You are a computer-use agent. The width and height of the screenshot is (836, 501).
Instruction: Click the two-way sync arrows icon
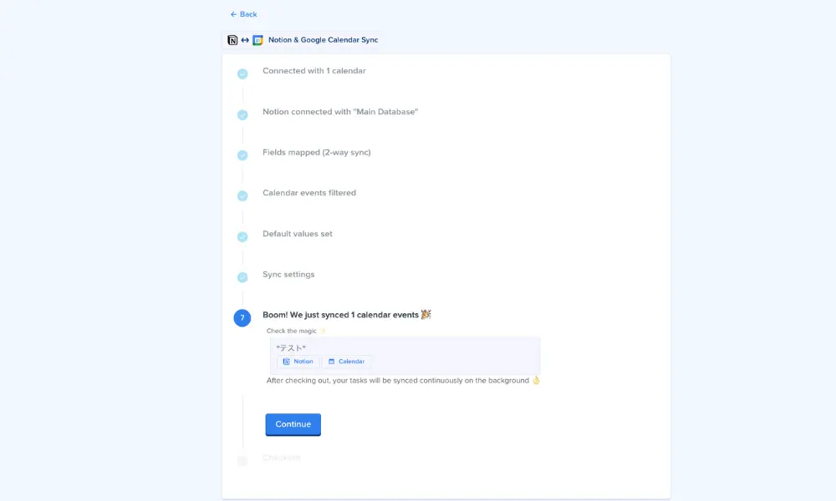245,40
